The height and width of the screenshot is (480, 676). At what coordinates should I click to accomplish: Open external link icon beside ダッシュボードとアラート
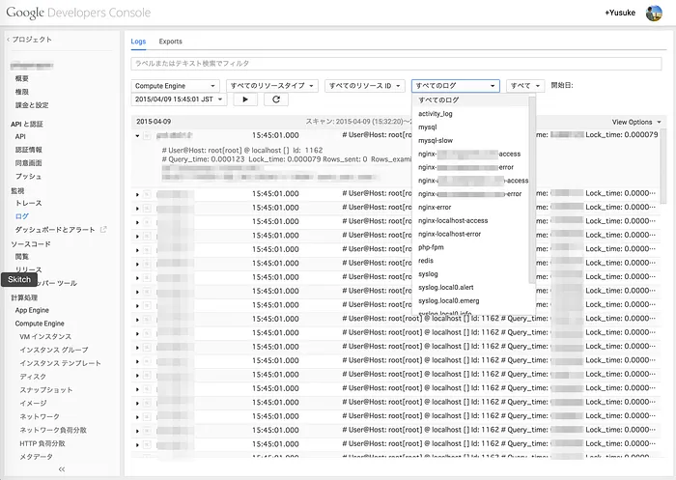pyautogui.click(x=103, y=230)
